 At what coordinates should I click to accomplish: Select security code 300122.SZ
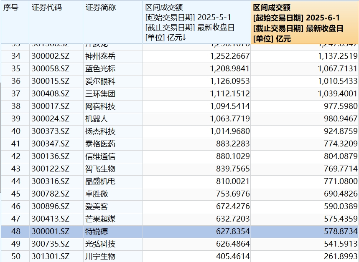[x=51, y=169]
